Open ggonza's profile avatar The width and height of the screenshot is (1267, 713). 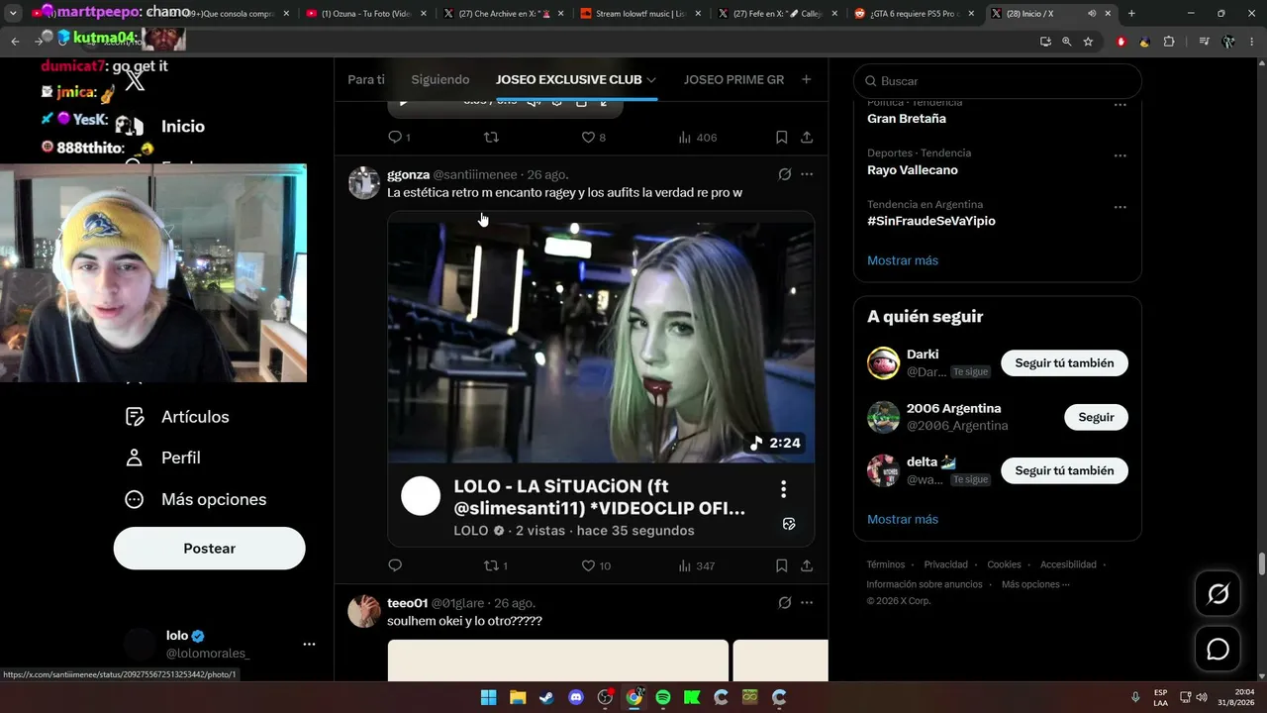click(364, 183)
